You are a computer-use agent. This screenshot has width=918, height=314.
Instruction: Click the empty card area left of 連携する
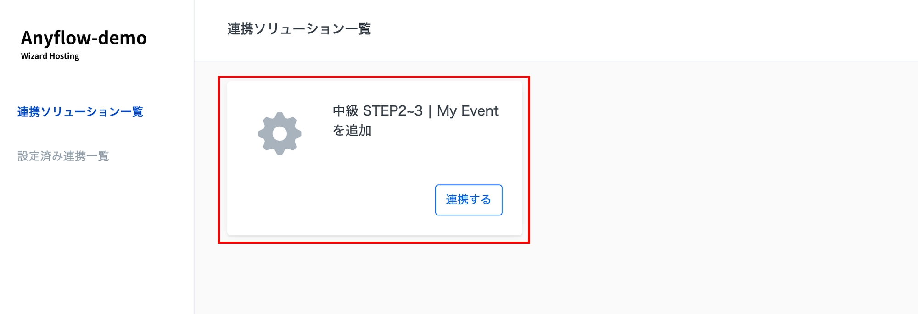(x=330, y=200)
